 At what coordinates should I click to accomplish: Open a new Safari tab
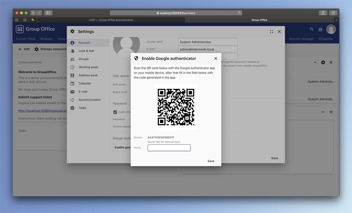[336, 20]
